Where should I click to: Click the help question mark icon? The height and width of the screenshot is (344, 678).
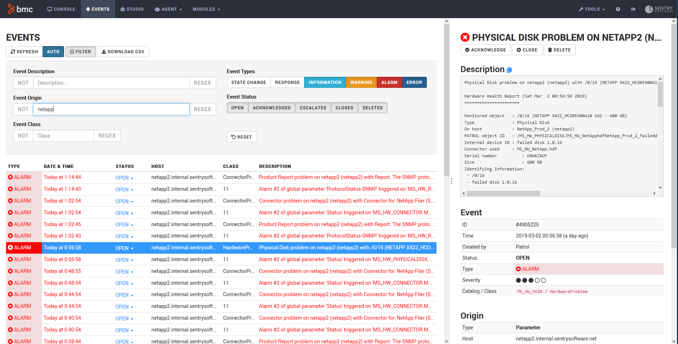(x=618, y=9)
